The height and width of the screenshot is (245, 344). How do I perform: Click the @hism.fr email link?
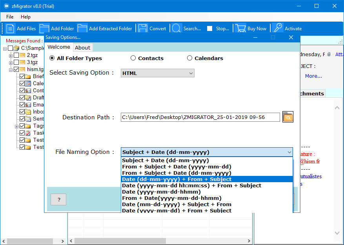tap(310, 162)
